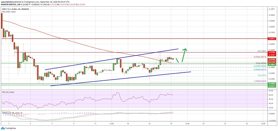This screenshot has height=131, width=278.
Task: Click the current price 0.25188 label
Action: coord(272,59)
